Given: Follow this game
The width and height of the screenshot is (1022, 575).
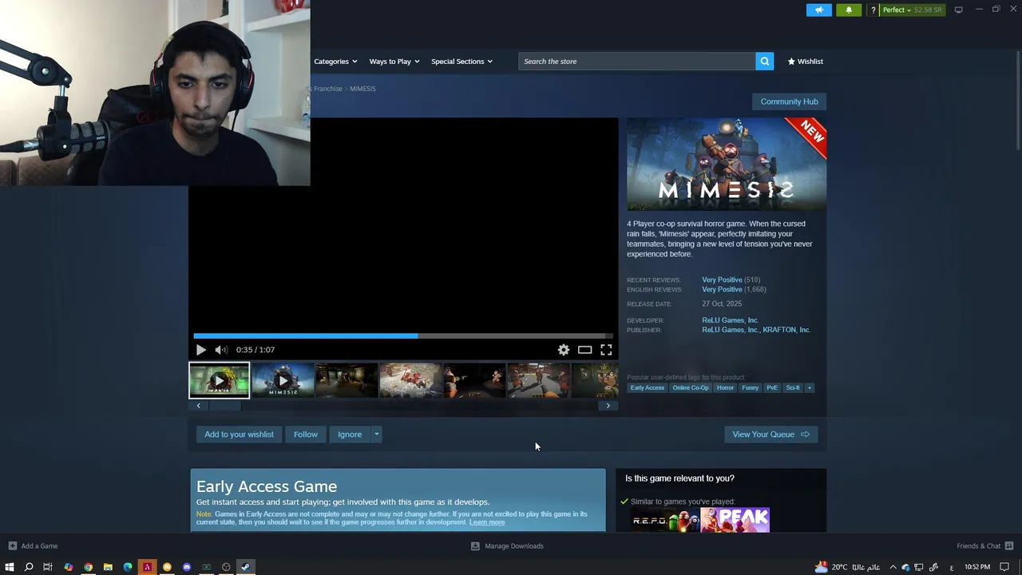Looking at the screenshot, I should click(x=305, y=434).
